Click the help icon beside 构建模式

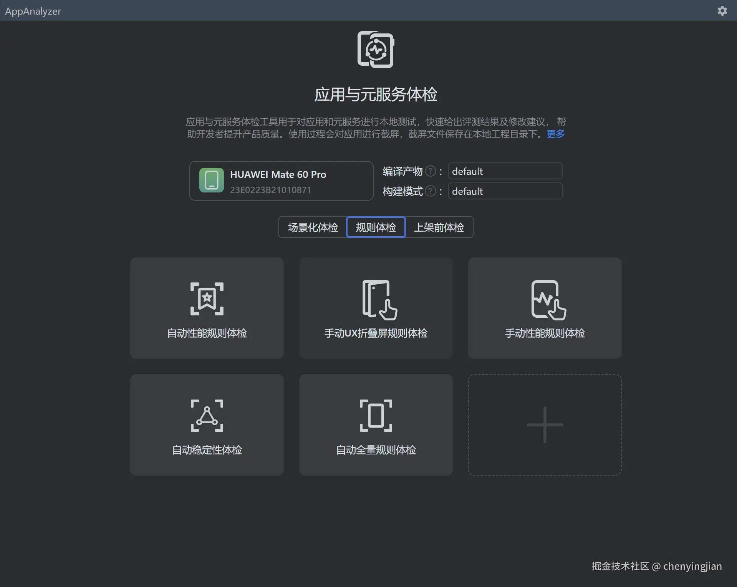pyautogui.click(x=431, y=191)
